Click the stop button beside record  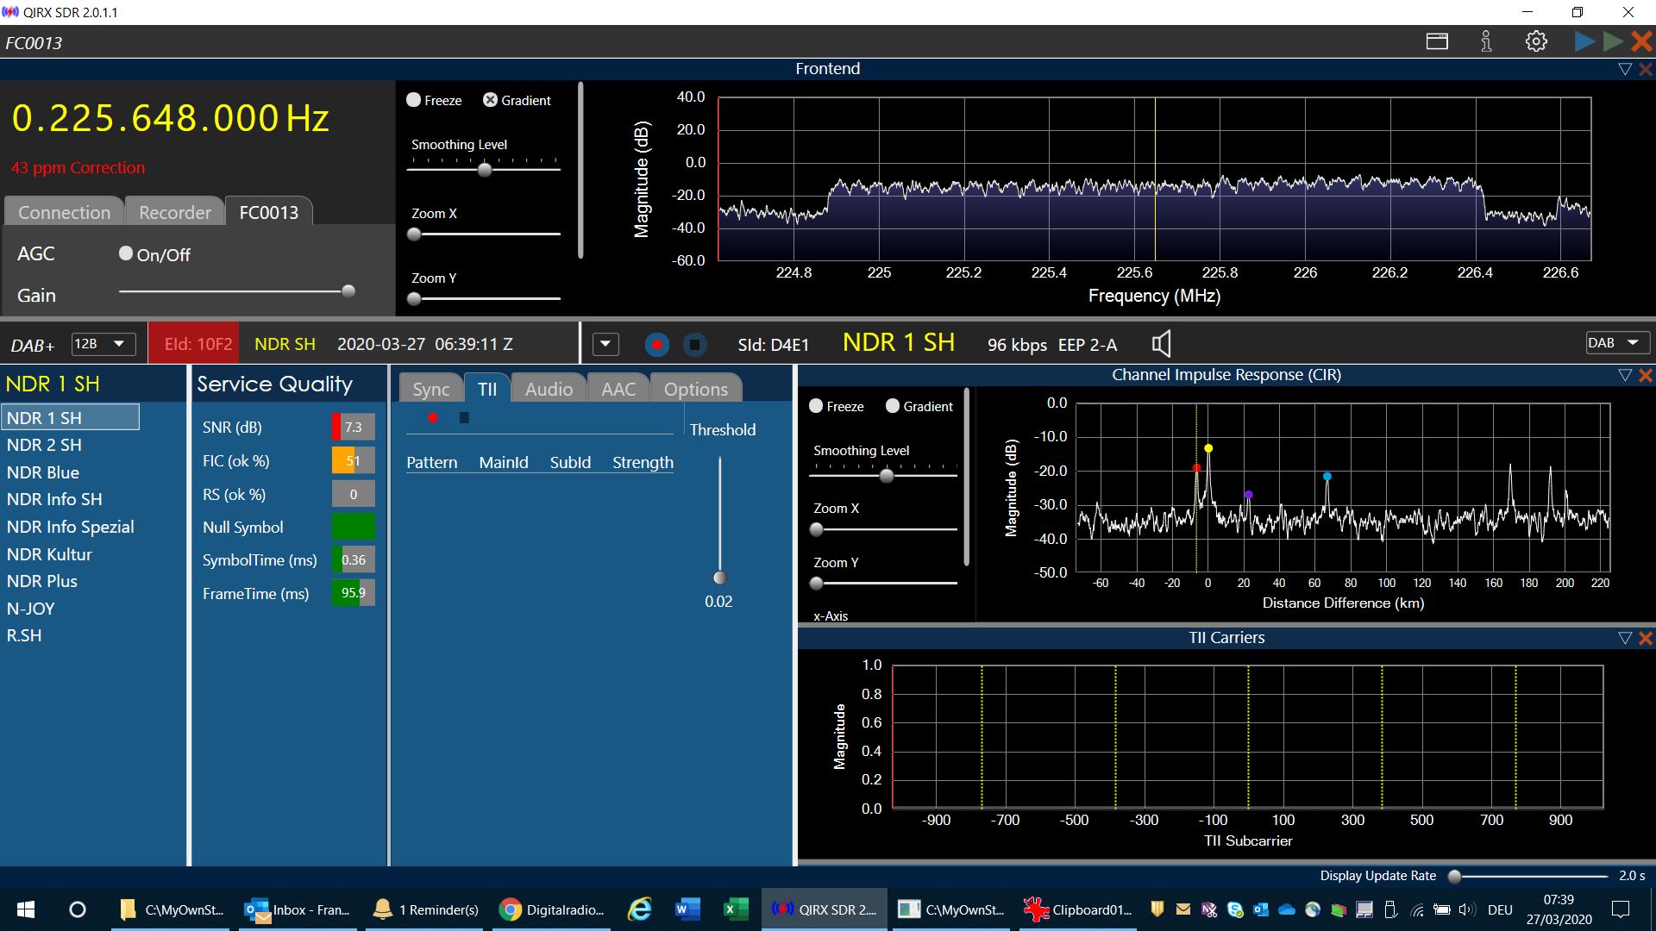point(694,345)
